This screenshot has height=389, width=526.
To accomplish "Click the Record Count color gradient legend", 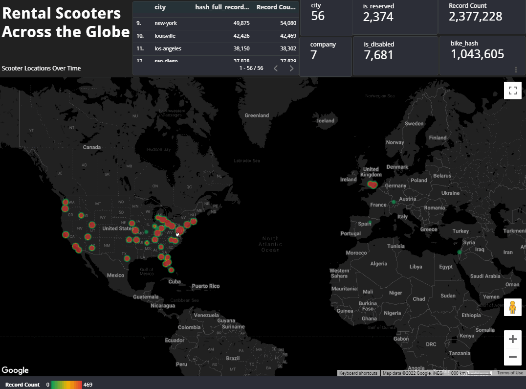I will [66, 385].
